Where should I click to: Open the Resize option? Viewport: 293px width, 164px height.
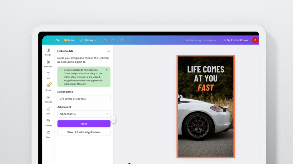point(69,40)
